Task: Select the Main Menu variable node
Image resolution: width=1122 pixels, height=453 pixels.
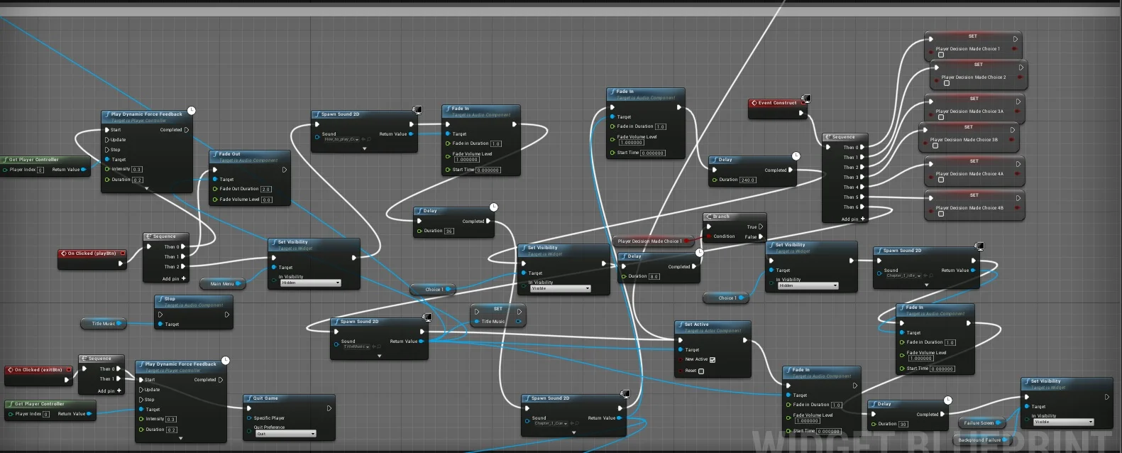Action: coord(222,284)
